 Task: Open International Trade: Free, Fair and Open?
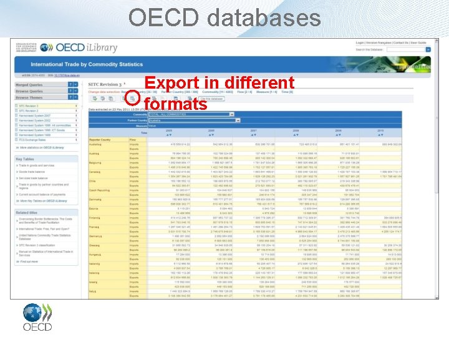(44, 229)
